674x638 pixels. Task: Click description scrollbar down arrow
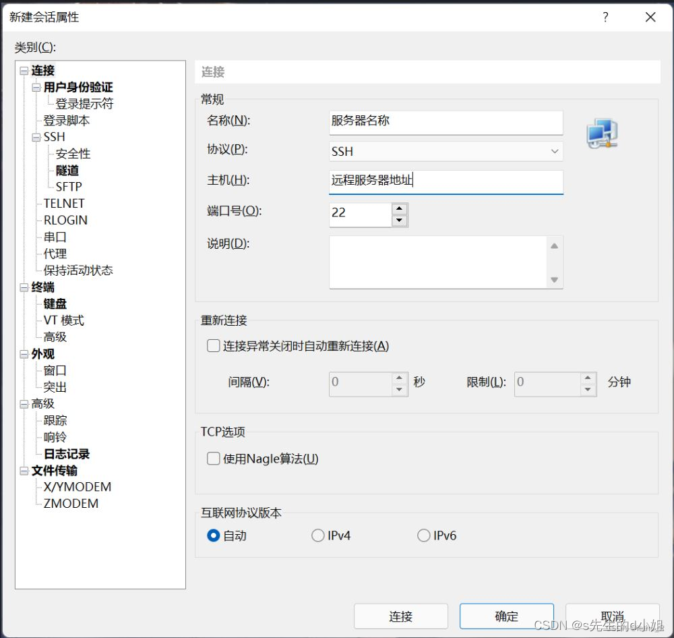(x=554, y=280)
